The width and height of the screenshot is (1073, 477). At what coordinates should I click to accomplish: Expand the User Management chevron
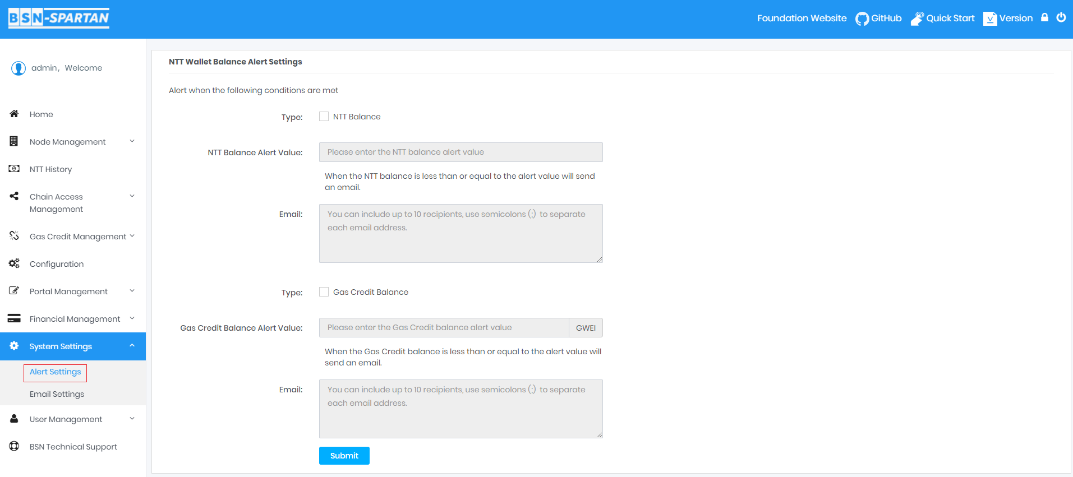132,419
